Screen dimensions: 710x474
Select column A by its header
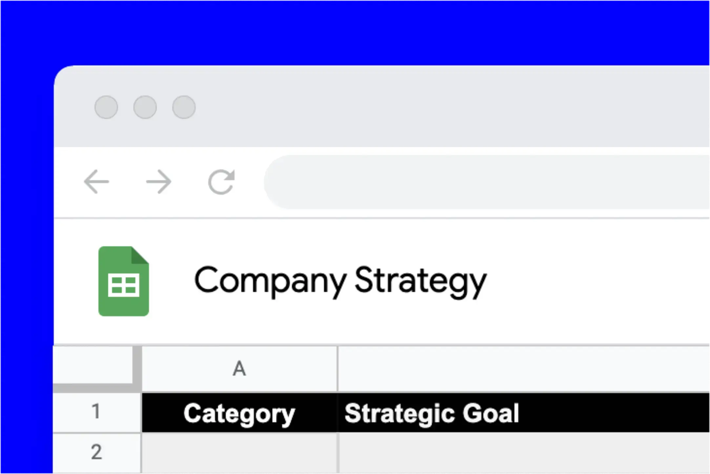pos(240,368)
